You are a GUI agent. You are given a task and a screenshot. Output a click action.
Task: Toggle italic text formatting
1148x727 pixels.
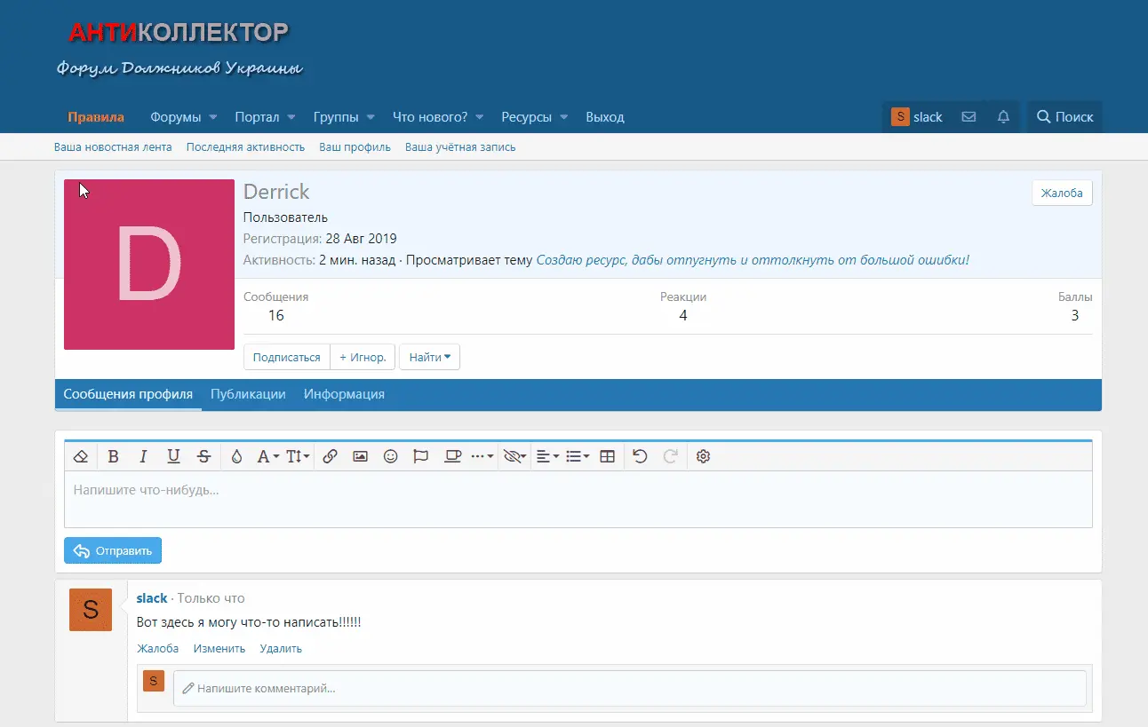tap(143, 456)
